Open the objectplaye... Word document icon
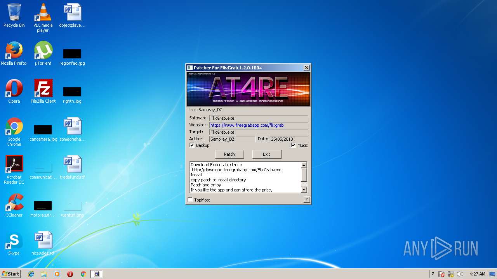Screen dimensions: 497x279 pyautogui.click(x=72, y=15)
